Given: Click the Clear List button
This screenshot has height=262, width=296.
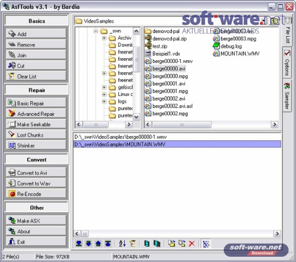Looking at the screenshot, I should (x=36, y=77).
